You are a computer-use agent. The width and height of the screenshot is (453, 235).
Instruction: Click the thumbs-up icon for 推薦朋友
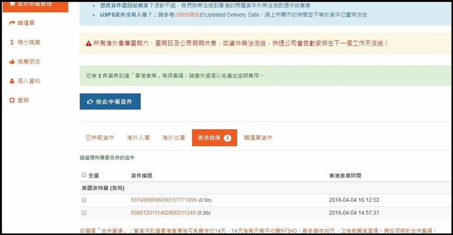click(x=12, y=62)
